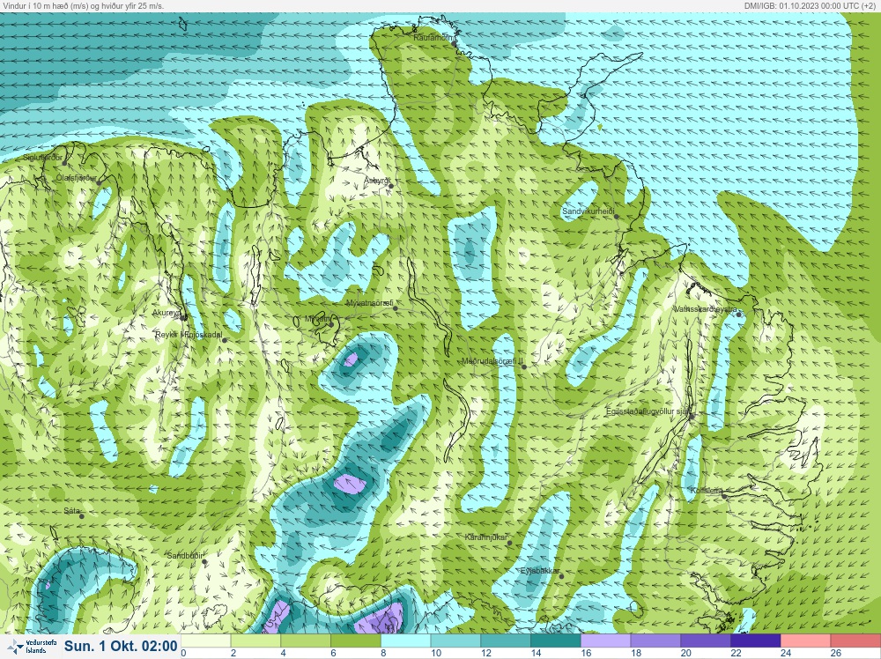Click the legend number 16

click(586, 654)
